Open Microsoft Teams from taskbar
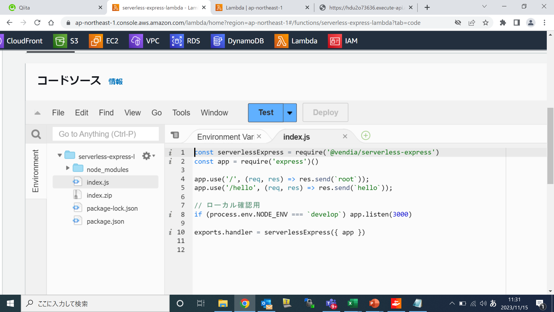The image size is (554, 312). pyautogui.click(x=331, y=303)
